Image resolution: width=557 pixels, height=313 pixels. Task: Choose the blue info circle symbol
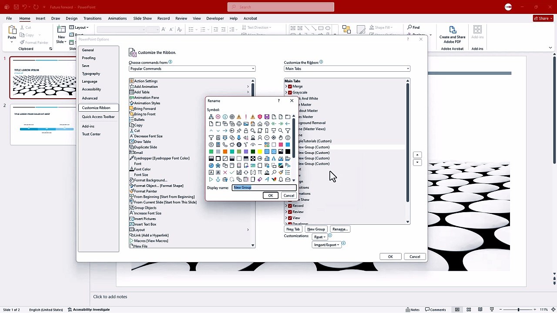[225, 117]
